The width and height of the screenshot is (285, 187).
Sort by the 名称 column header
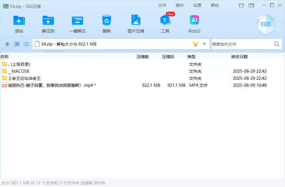[x=5, y=57]
